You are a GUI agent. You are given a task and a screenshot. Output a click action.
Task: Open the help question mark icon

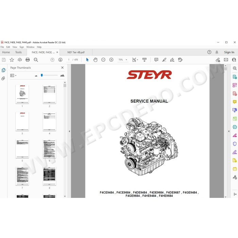coord(209,52)
